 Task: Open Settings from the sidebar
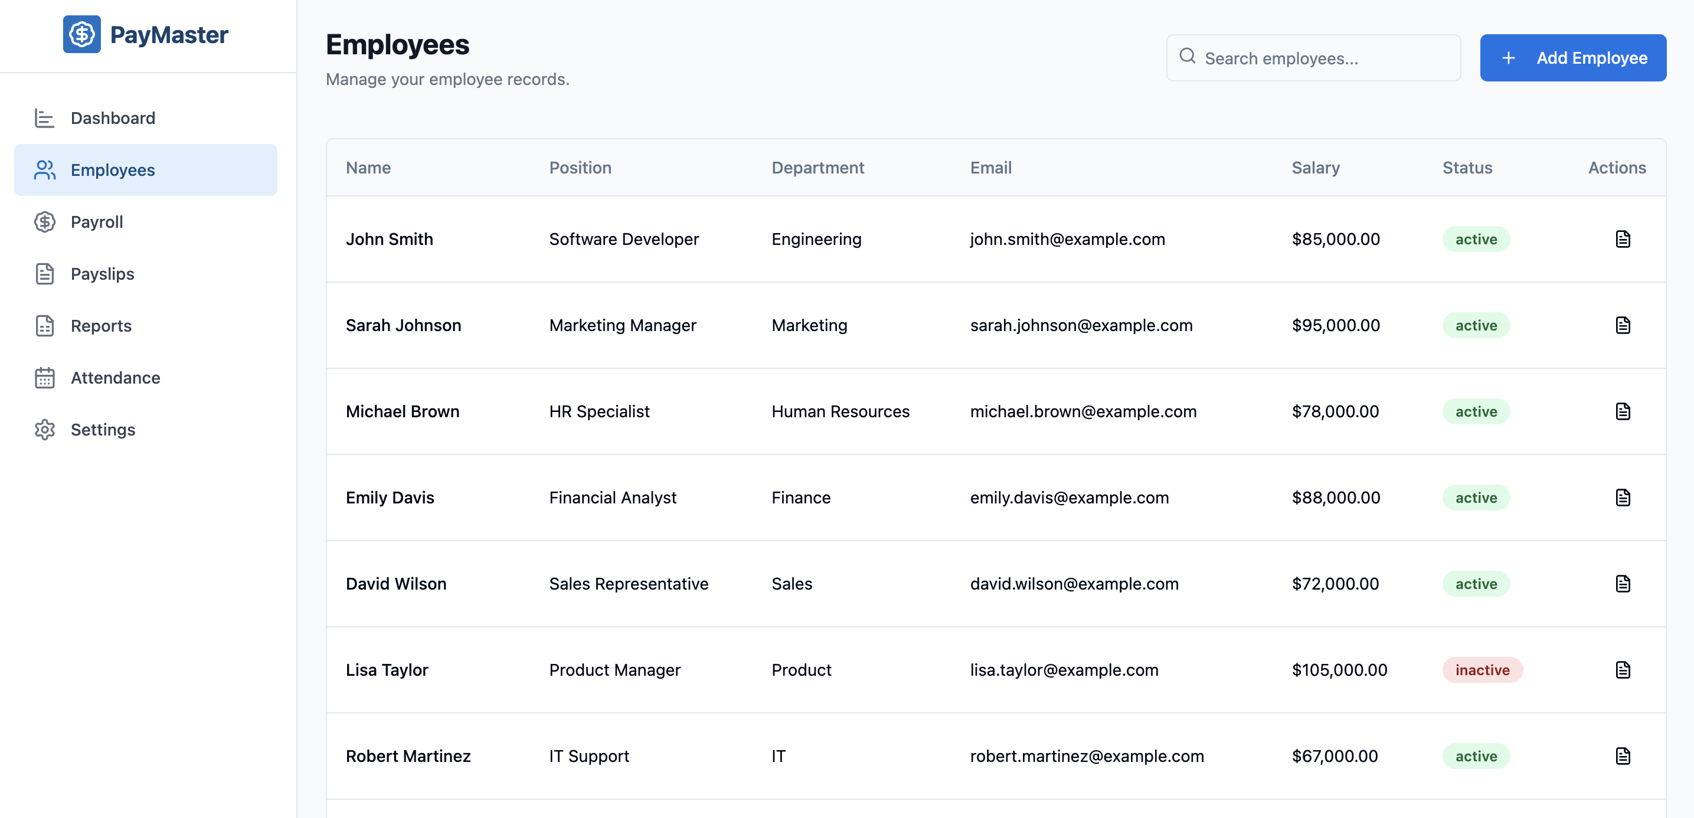pyautogui.click(x=103, y=430)
